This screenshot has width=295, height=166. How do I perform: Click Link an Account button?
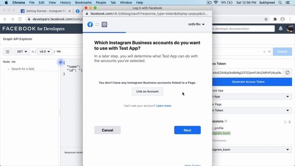pyautogui.click(x=147, y=91)
